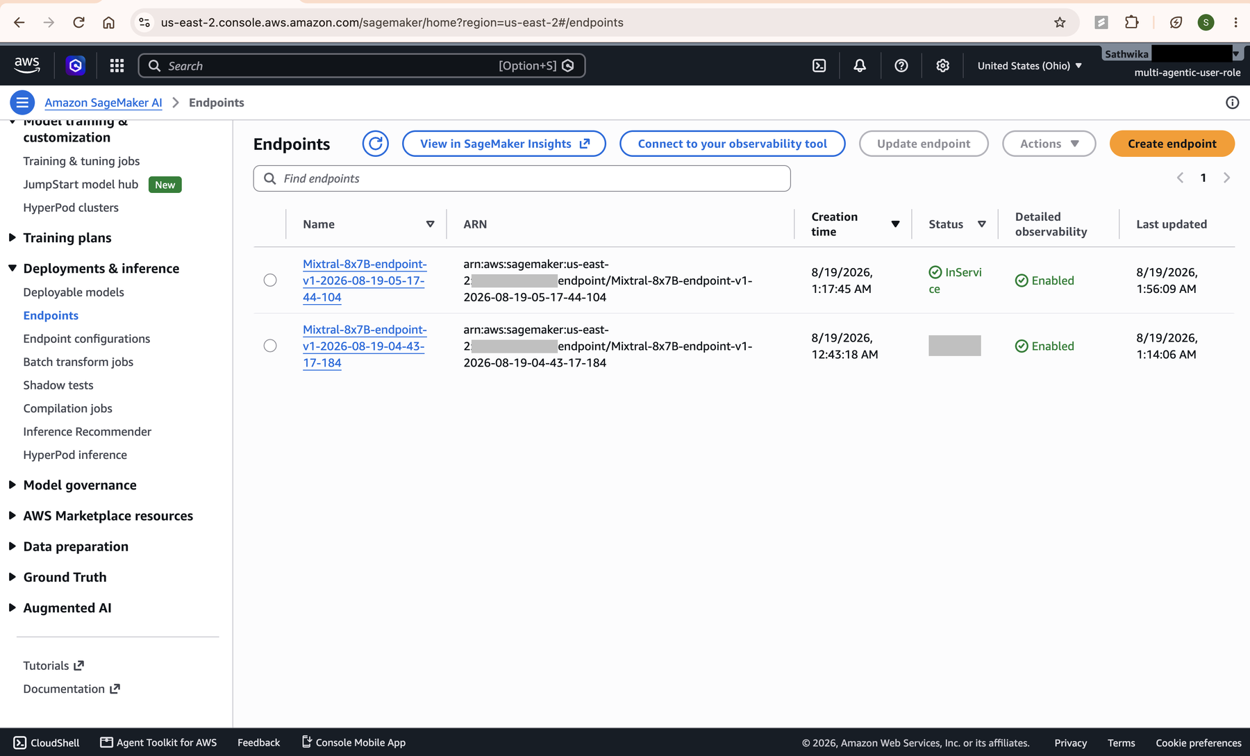Collapse Deployments & inference section
Viewport: 1250px width, 756px height.
[x=12, y=268]
